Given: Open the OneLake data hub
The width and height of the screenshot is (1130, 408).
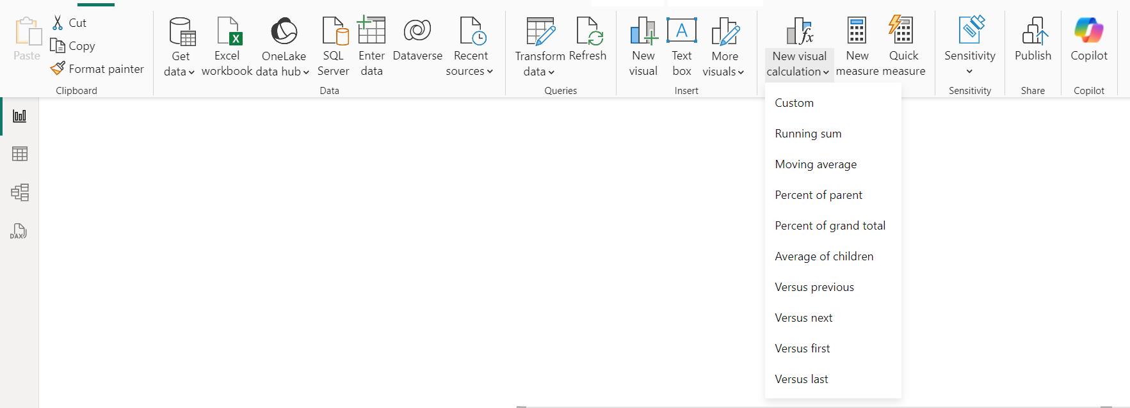Looking at the screenshot, I should tap(284, 47).
